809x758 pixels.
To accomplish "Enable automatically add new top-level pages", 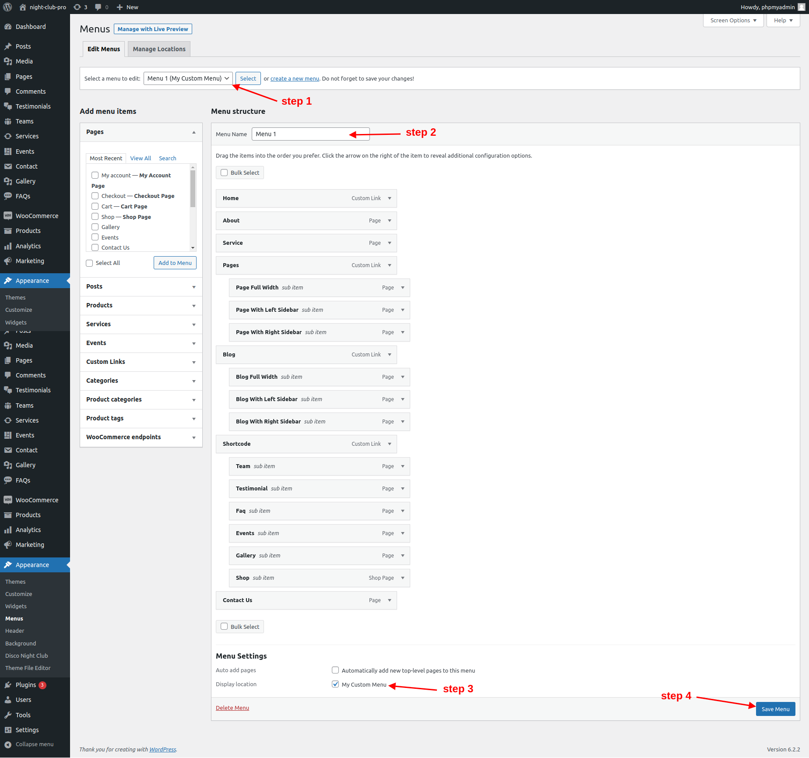I will [335, 670].
